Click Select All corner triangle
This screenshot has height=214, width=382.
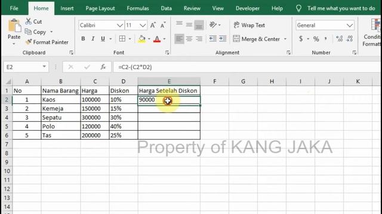pos(8,82)
